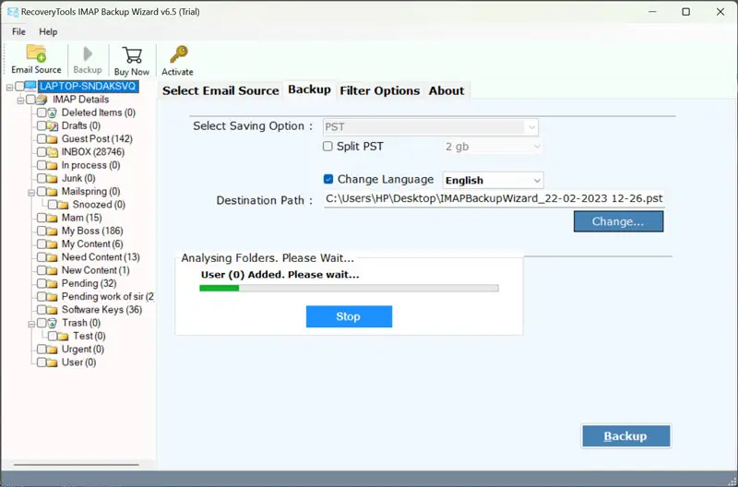
Task: Select the Deleted Items folder icon
Action: point(54,113)
